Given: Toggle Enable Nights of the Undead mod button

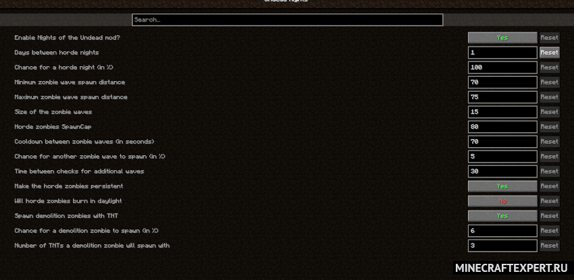Looking at the screenshot, I should click(x=502, y=38).
